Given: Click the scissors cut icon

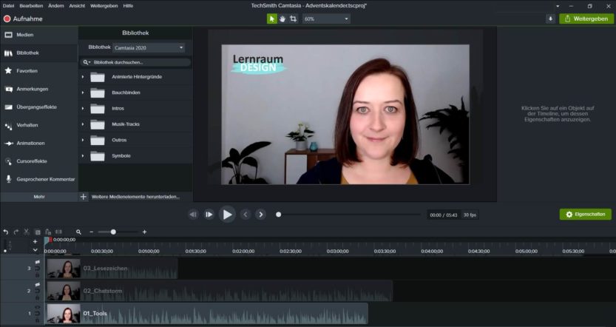Looking at the screenshot, I should click(x=27, y=232).
